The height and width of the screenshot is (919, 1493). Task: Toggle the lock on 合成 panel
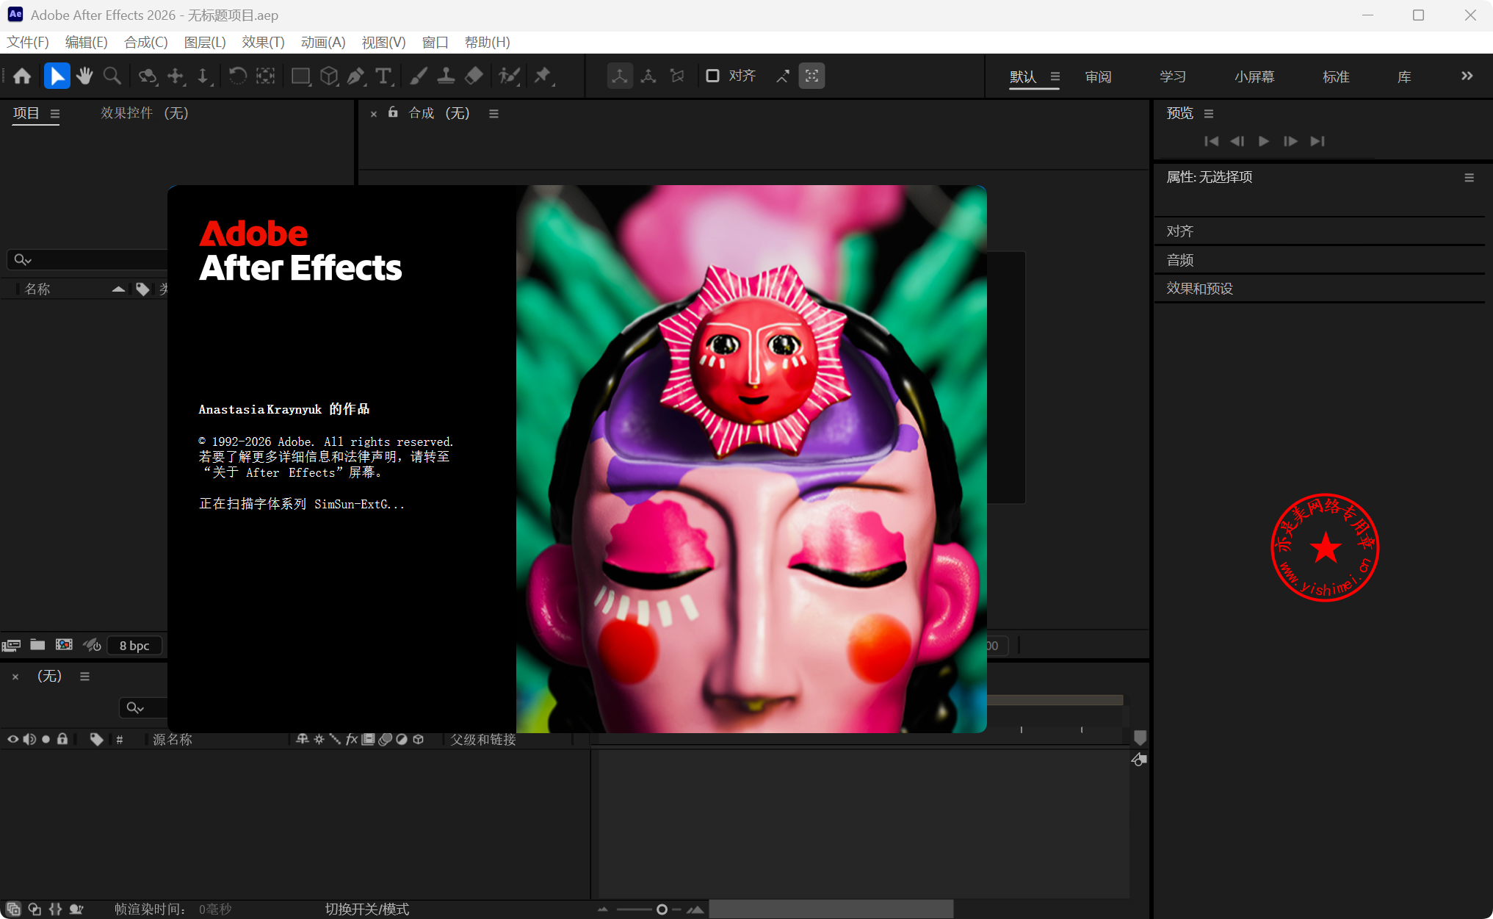point(393,112)
